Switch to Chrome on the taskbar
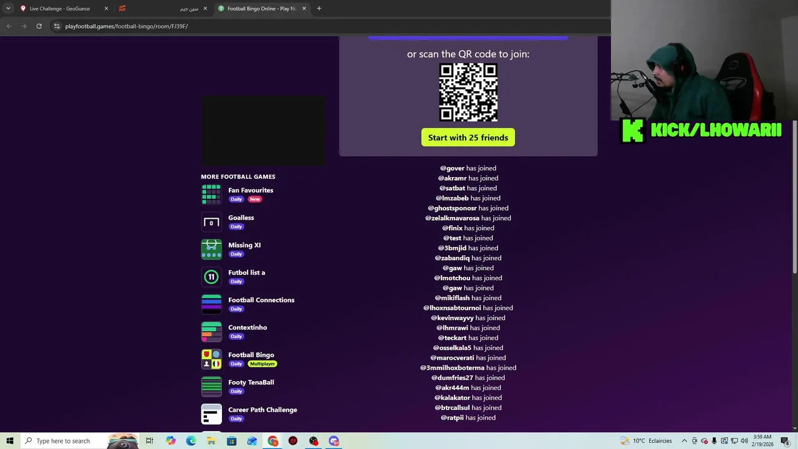 272,441
